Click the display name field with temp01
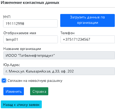The image size is (115, 109). tap(31, 39)
